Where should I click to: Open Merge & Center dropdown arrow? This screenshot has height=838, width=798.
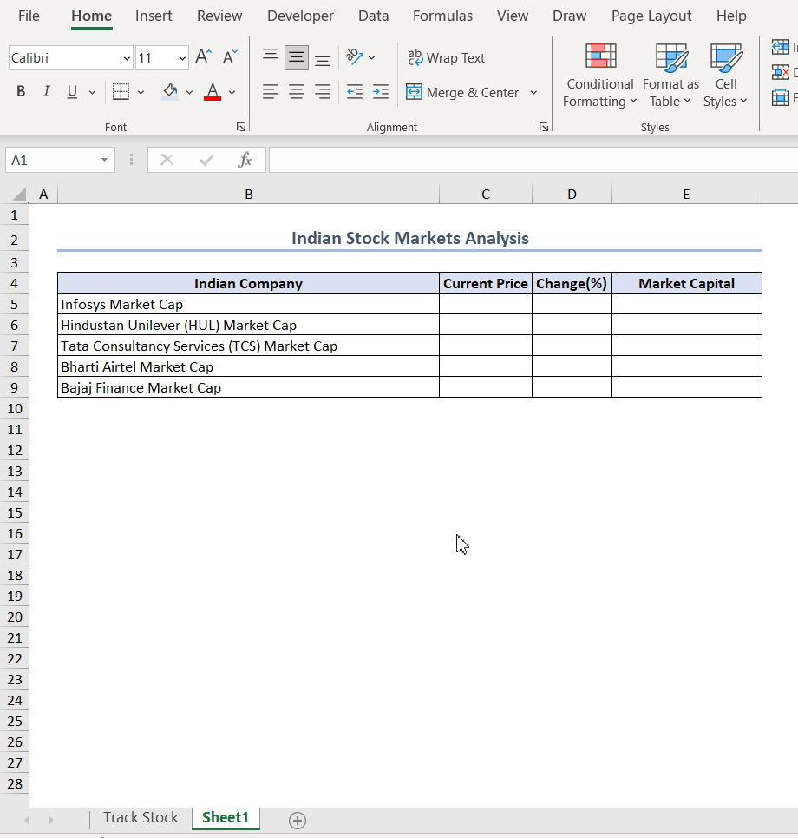pos(533,92)
